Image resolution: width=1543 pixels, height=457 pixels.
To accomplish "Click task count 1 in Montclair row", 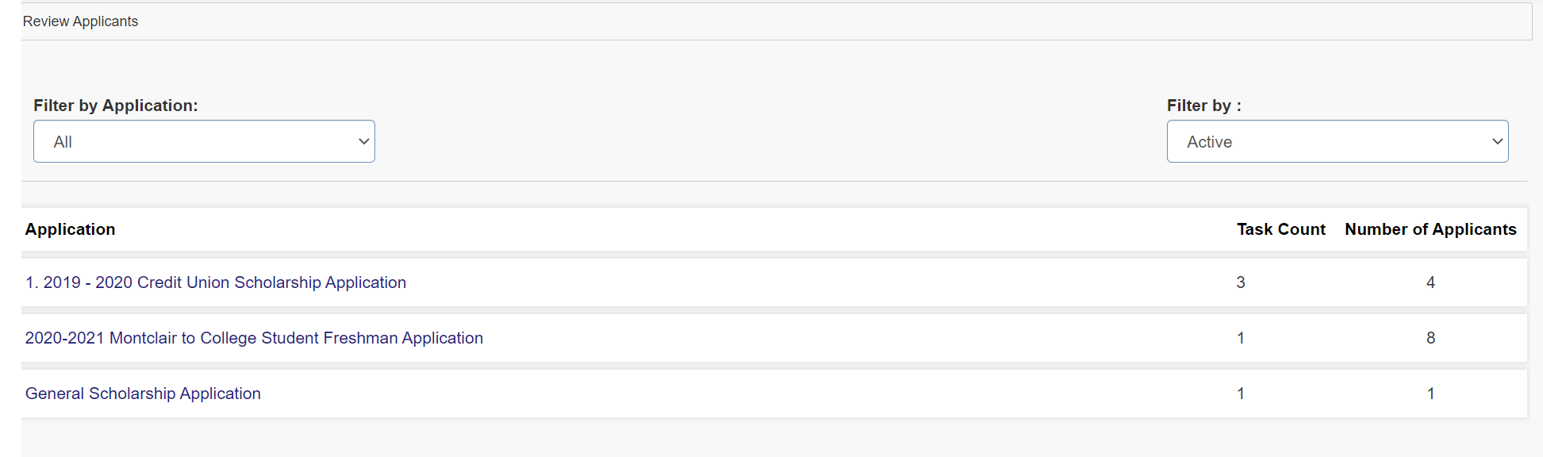I will click(1241, 338).
